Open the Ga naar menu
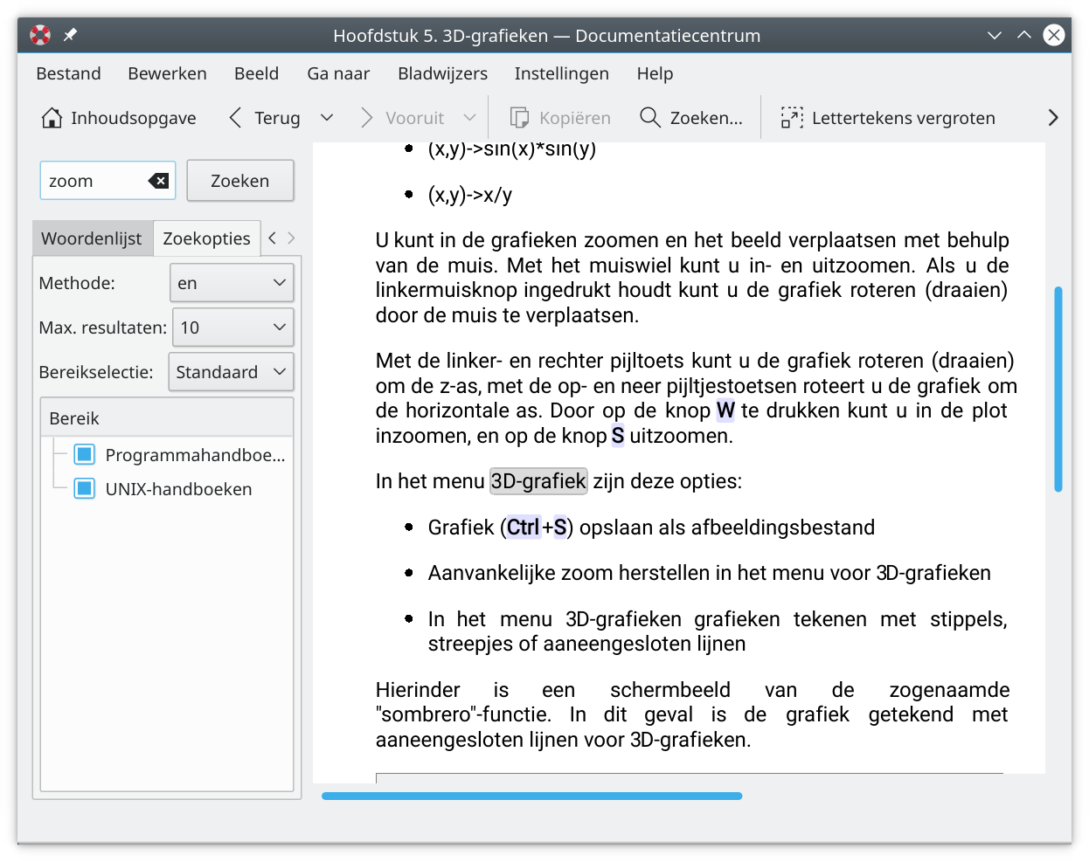 point(338,73)
